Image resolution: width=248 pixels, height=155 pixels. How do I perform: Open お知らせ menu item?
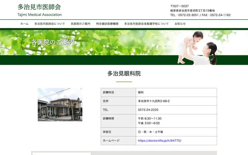pos(180,24)
